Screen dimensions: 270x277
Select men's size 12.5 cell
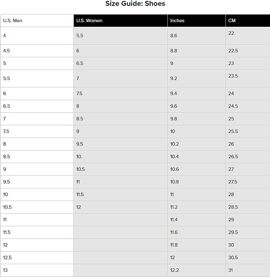pyautogui.click(x=37, y=258)
